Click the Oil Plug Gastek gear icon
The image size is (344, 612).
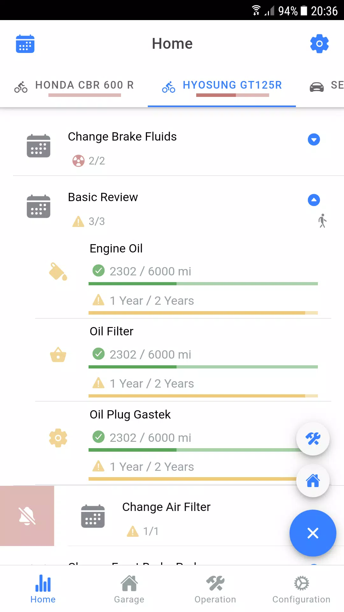pos(58,438)
